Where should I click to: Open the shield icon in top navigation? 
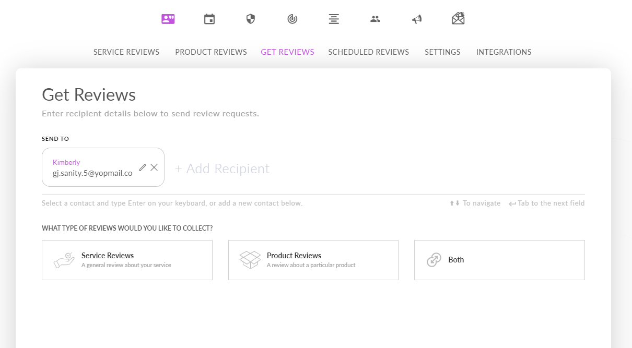pyautogui.click(x=251, y=19)
